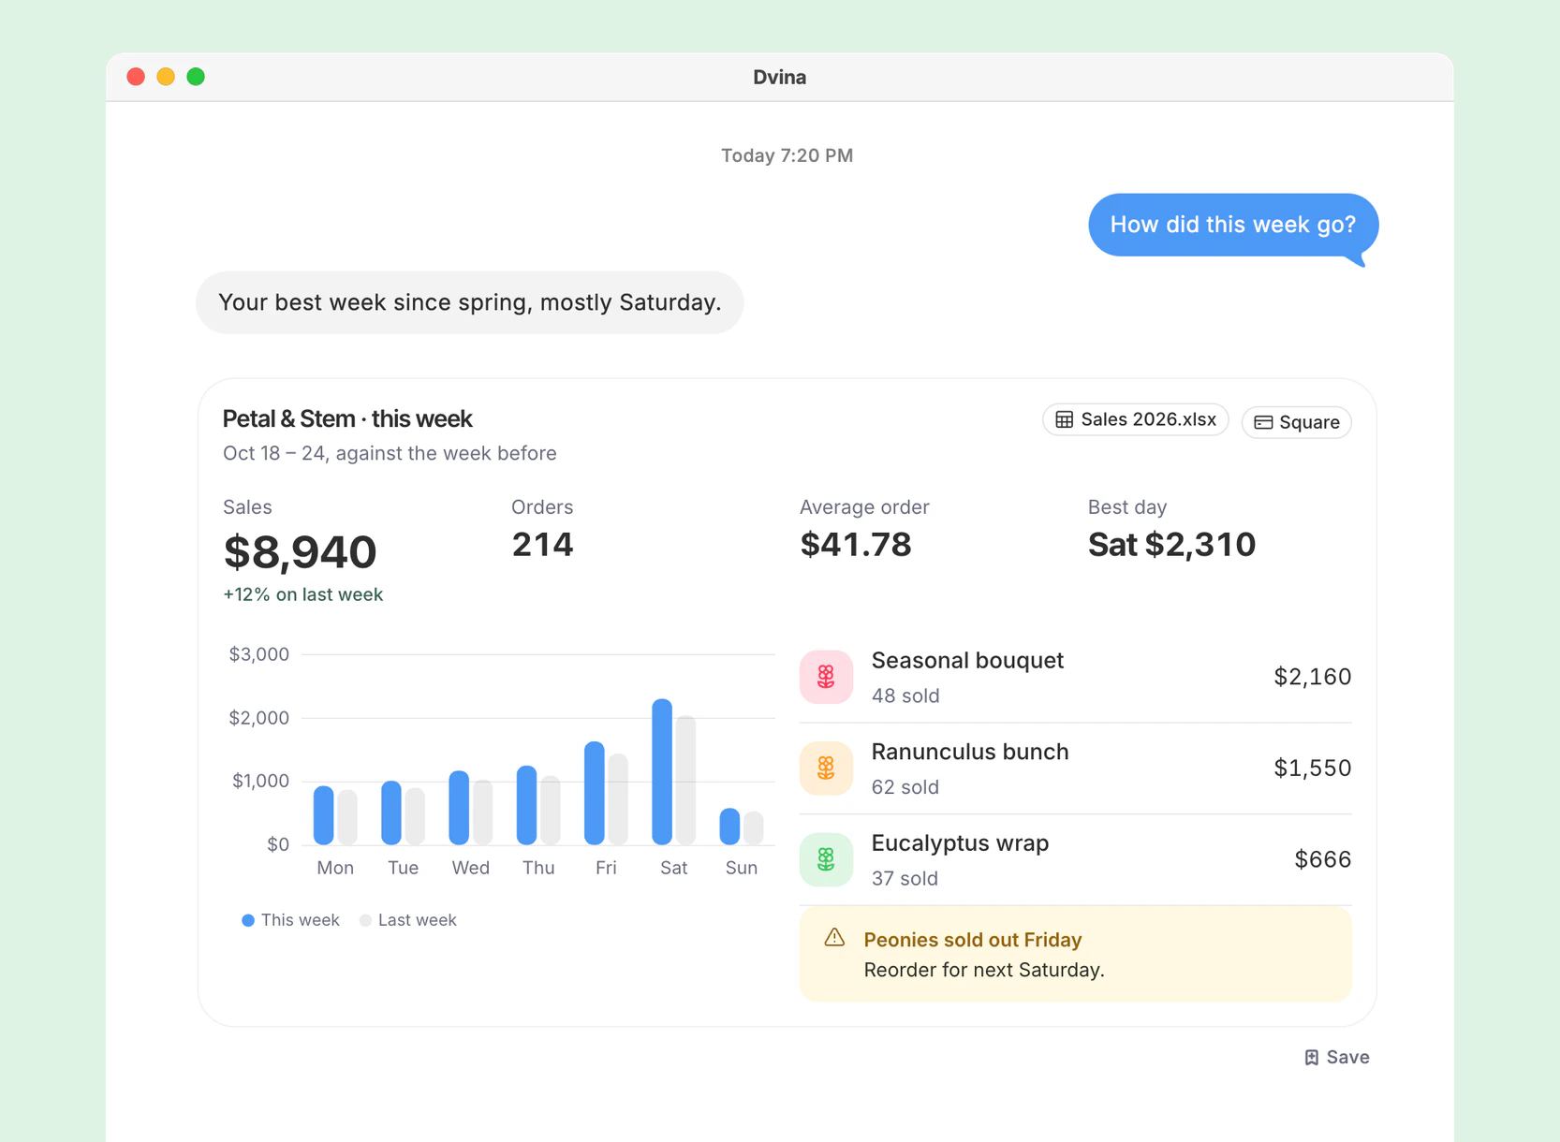
Task: Click the 'Sat $2,310' best day value
Action: (1171, 545)
